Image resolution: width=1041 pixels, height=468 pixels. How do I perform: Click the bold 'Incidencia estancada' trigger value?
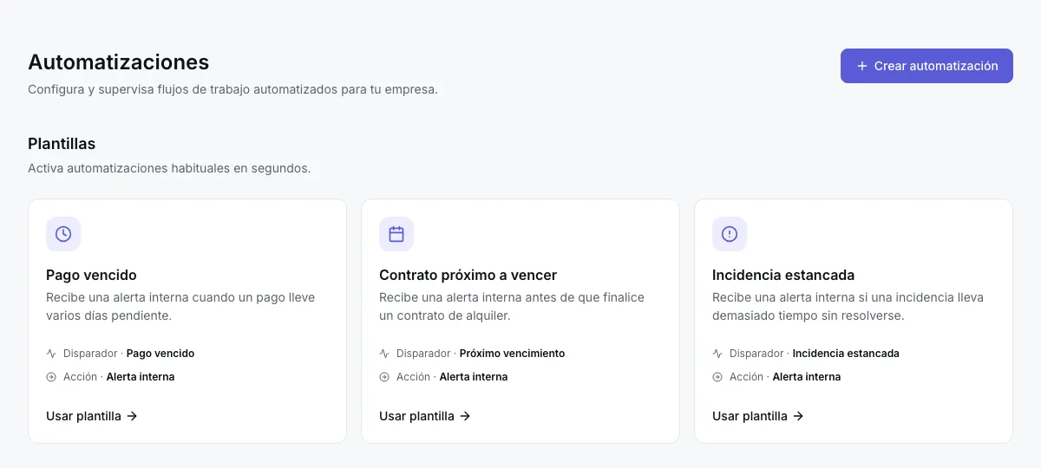846,354
